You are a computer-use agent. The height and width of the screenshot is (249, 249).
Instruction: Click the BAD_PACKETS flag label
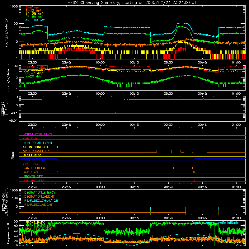pyautogui.click(x=34, y=181)
